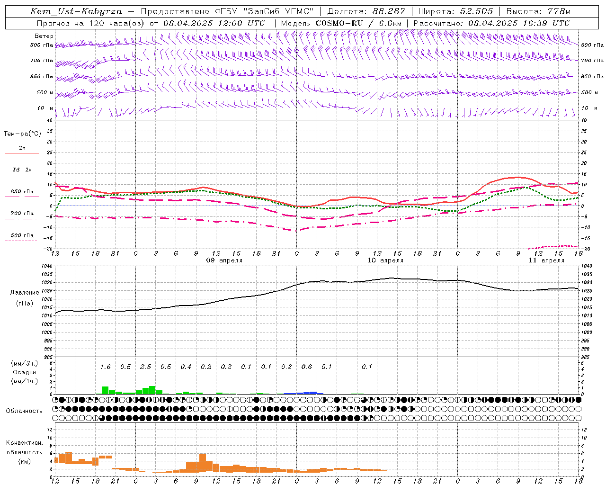Click the '(гПа)' unit label under Давление

pos(25,304)
